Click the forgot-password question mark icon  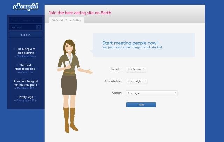tap(39, 27)
